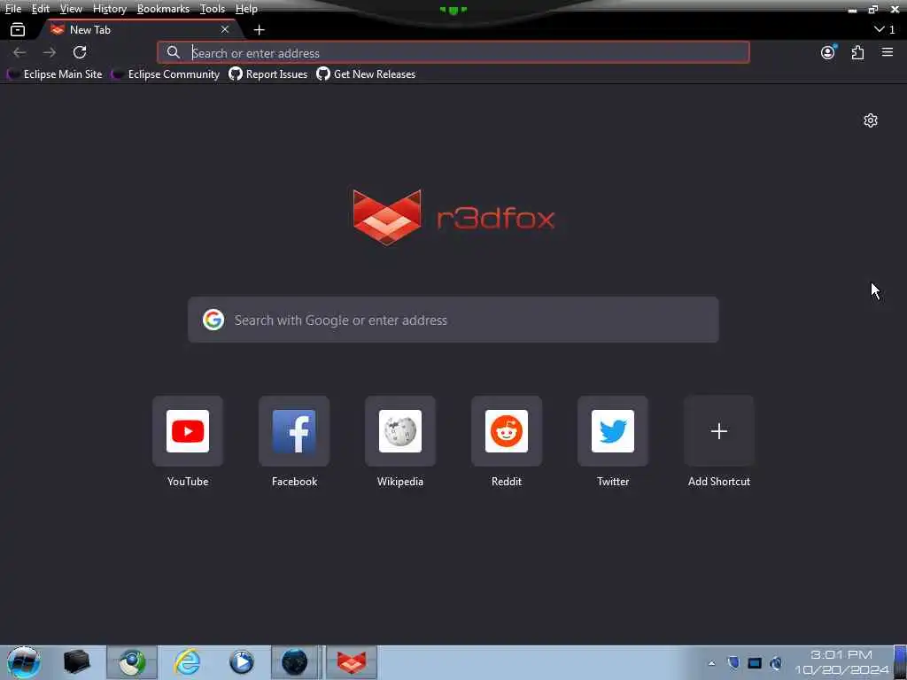This screenshot has width=907, height=680.
Task: Open the Help menu
Action: coord(246,9)
